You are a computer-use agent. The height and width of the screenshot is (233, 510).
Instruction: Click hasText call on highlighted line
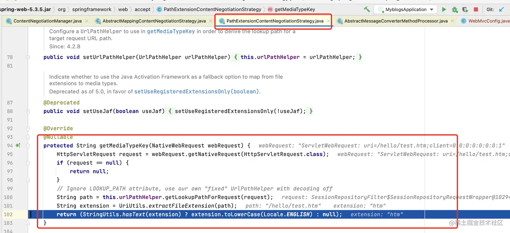(x=134, y=215)
